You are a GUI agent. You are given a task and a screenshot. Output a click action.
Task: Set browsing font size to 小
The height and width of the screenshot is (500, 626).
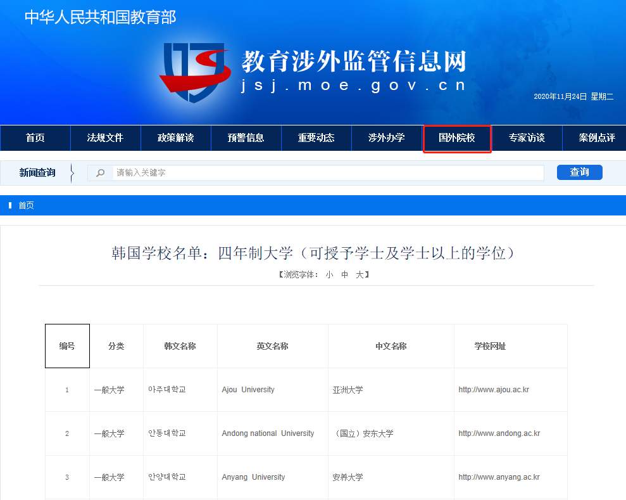coord(329,274)
